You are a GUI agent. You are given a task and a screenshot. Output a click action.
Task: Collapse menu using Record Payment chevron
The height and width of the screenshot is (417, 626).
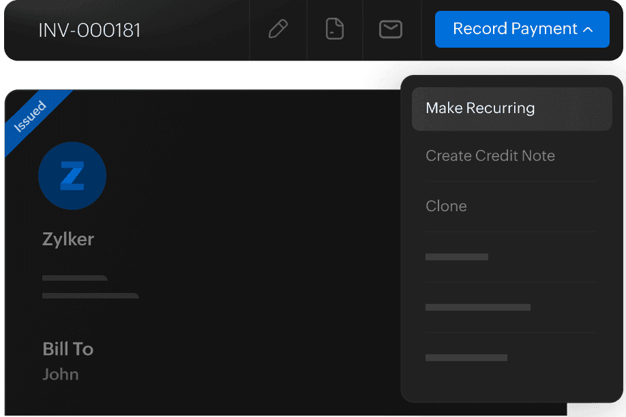pyautogui.click(x=588, y=29)
